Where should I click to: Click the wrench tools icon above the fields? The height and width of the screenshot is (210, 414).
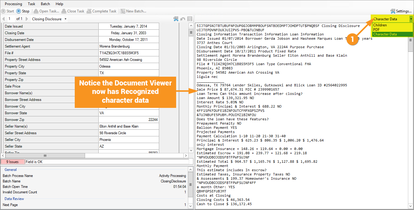click(176, 19)
